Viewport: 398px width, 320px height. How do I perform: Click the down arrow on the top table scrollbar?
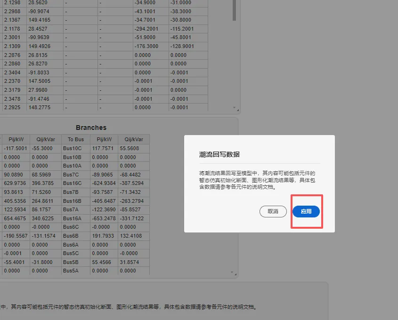[x=234, y=107]
